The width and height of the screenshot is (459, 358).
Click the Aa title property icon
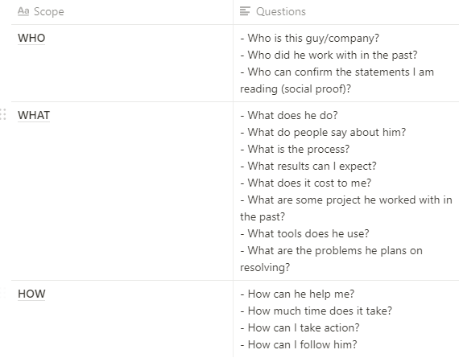[23, 11]
